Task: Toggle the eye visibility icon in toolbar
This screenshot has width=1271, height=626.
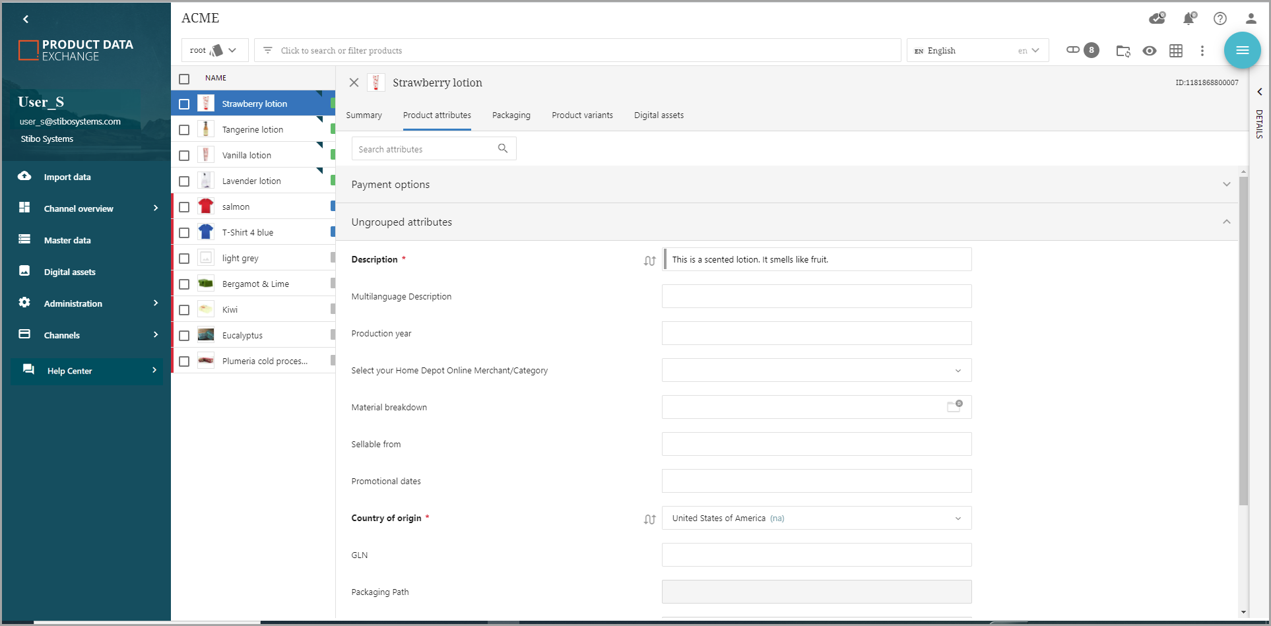Action: 1149,51
